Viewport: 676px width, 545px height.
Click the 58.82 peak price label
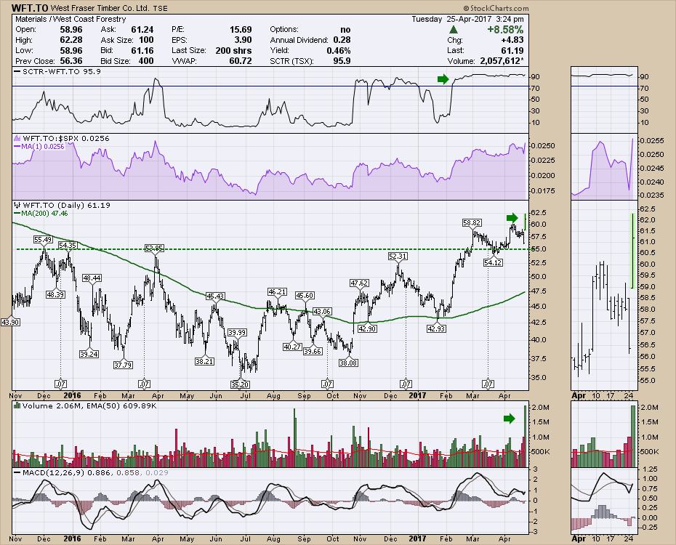coord(472,223)
